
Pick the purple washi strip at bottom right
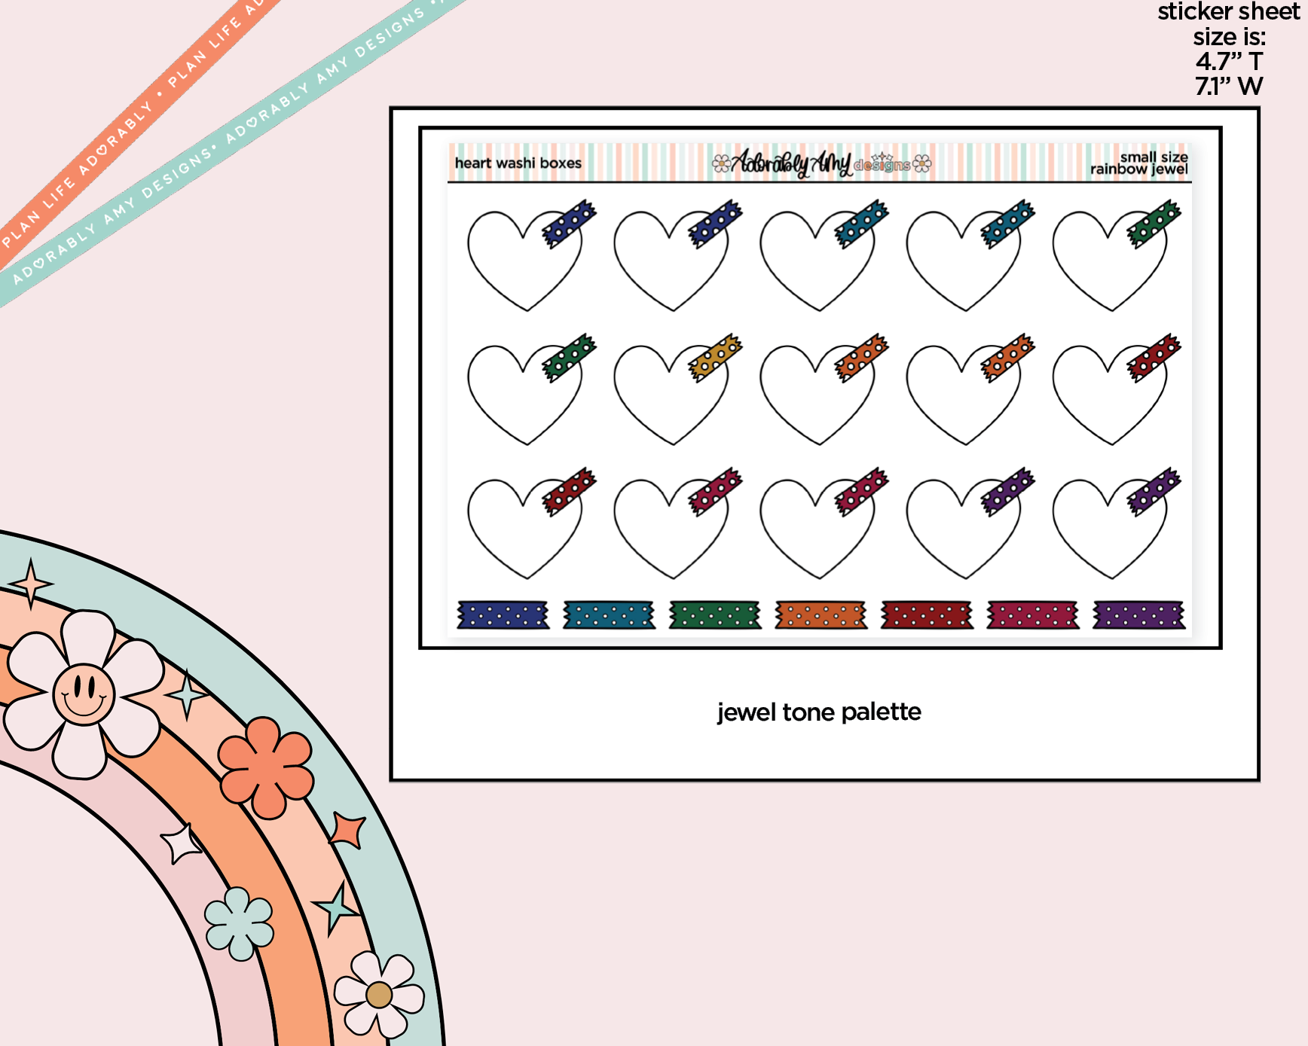coord(1138,615)
